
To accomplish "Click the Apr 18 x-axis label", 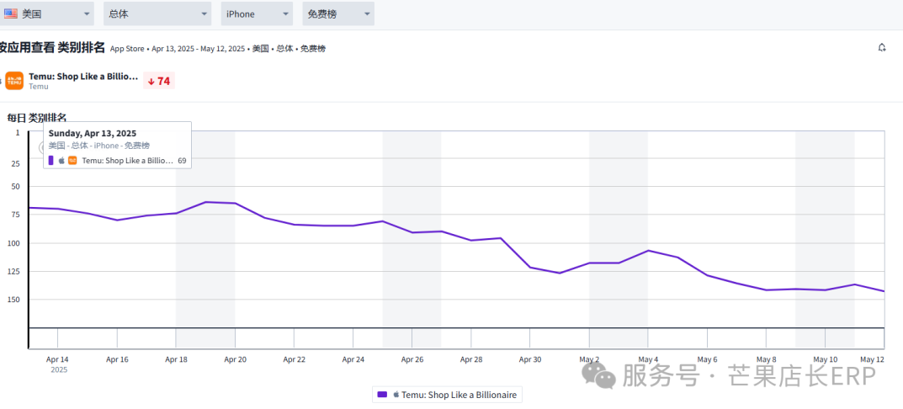I will 176,359.
